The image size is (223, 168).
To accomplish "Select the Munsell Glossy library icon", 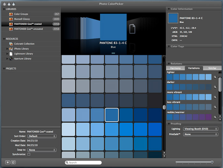I will (11, 19).
